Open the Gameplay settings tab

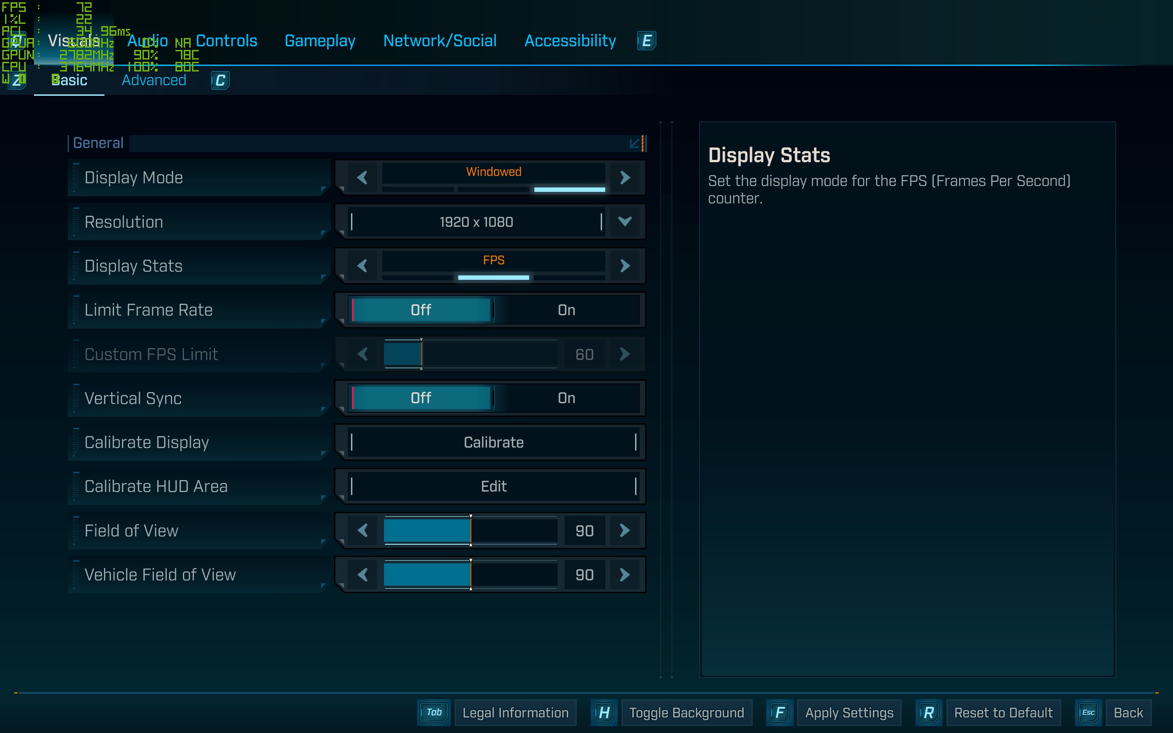click(x=320, y=41)
